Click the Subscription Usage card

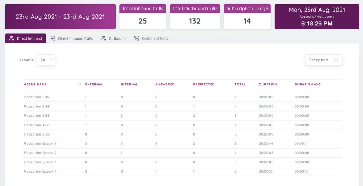247,17
